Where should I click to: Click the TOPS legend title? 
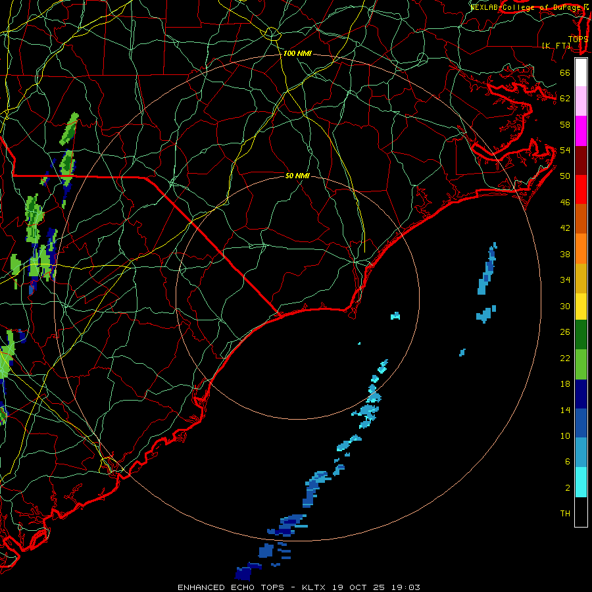click(x=578, y=39)
